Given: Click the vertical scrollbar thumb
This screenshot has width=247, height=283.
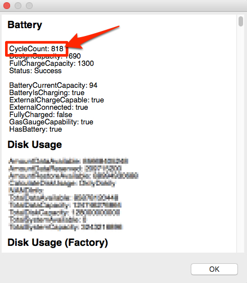Looking at the screenshot, I should click(241, 21).
